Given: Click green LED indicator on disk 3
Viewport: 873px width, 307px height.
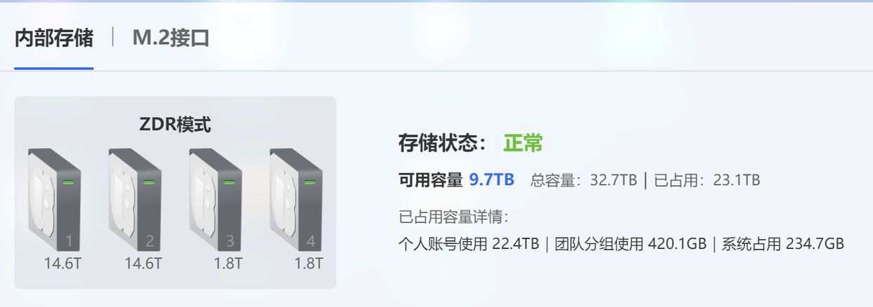Looking at the screenshot, I should 229,182.
